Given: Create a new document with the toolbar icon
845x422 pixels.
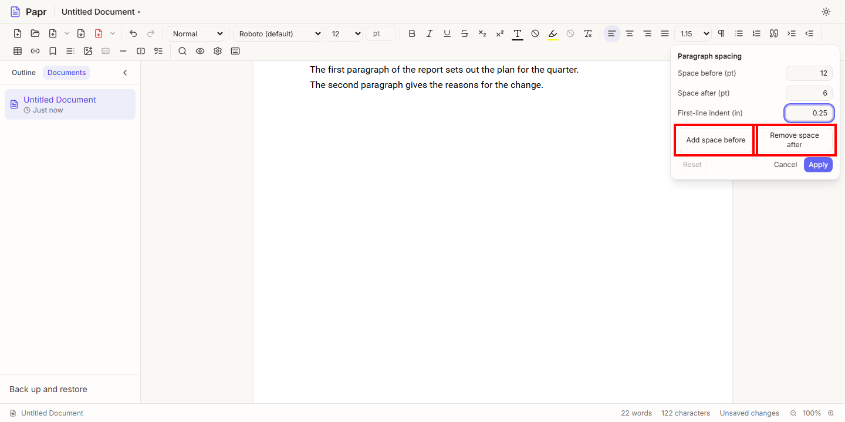Looking at the screenshot, I should (18, 33).
